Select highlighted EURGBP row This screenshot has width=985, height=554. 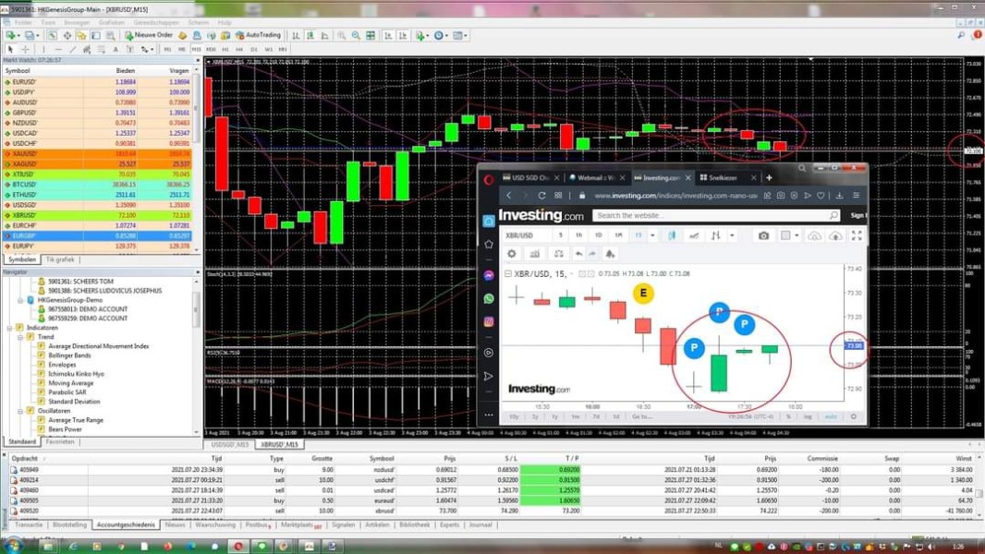click(x=98, y=235)
